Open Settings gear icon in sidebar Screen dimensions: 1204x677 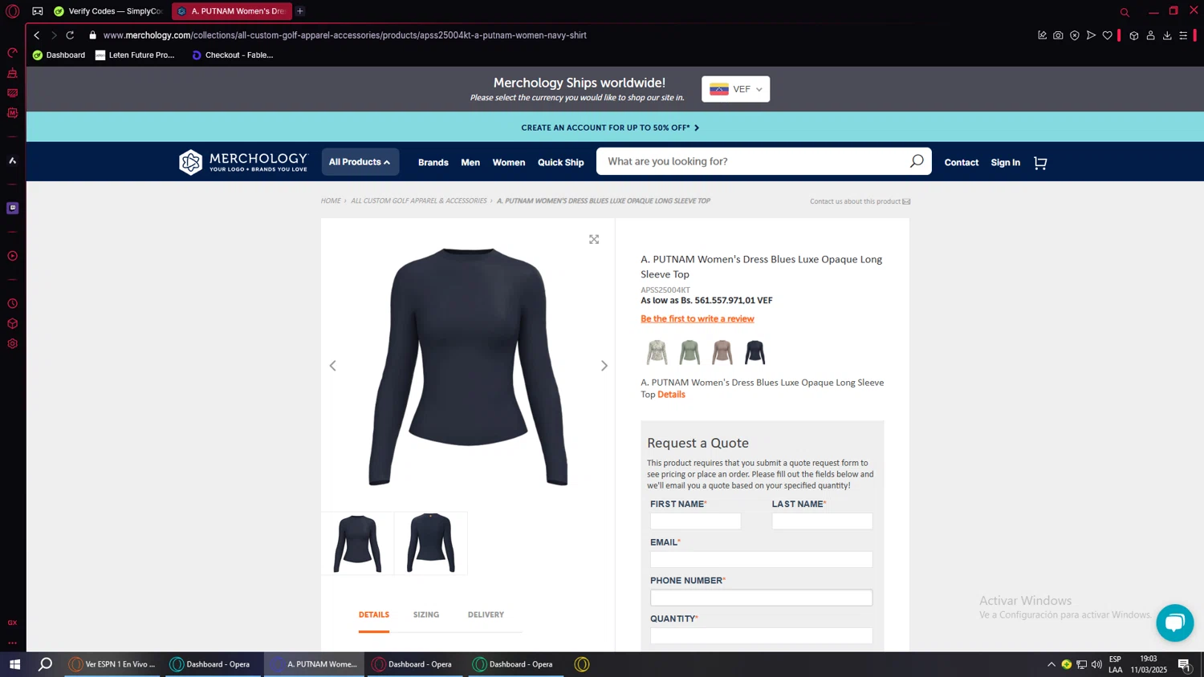click(12, 344)
